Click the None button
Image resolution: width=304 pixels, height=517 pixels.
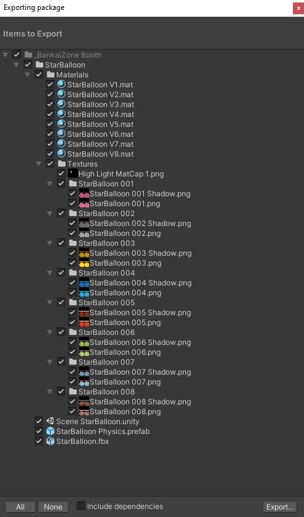(x=53, y=506)
